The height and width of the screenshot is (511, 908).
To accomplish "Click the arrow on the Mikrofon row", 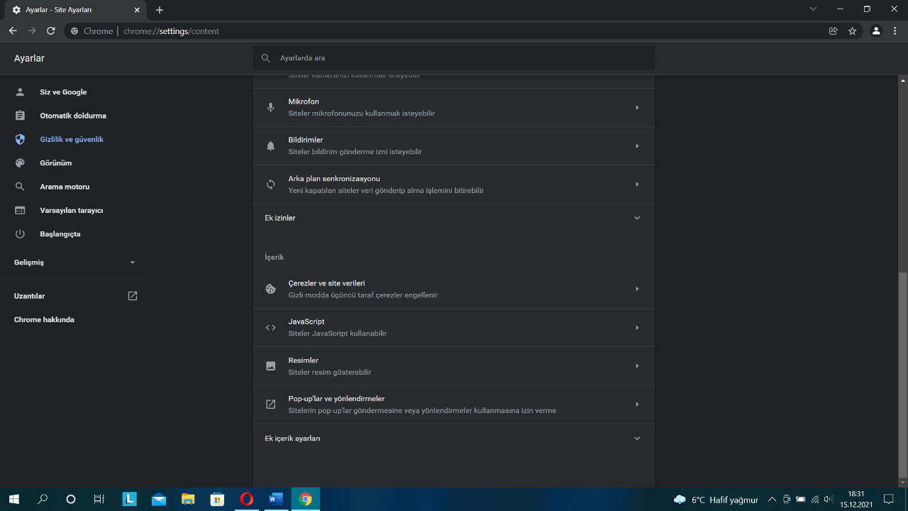I will [x=637, y=108].
